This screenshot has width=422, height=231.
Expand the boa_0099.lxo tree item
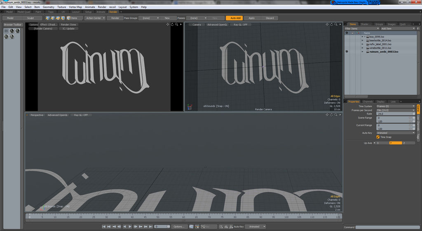click(363, 37)
